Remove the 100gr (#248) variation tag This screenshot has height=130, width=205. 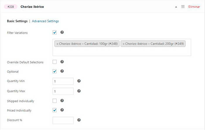point(57,44)
